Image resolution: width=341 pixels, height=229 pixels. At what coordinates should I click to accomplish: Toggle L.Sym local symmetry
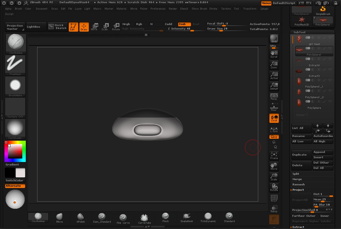point(274,129)
